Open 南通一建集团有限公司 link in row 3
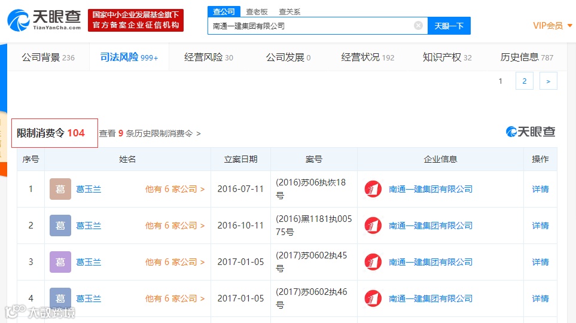Screen dimensions: 576x323 coord(431,262)
